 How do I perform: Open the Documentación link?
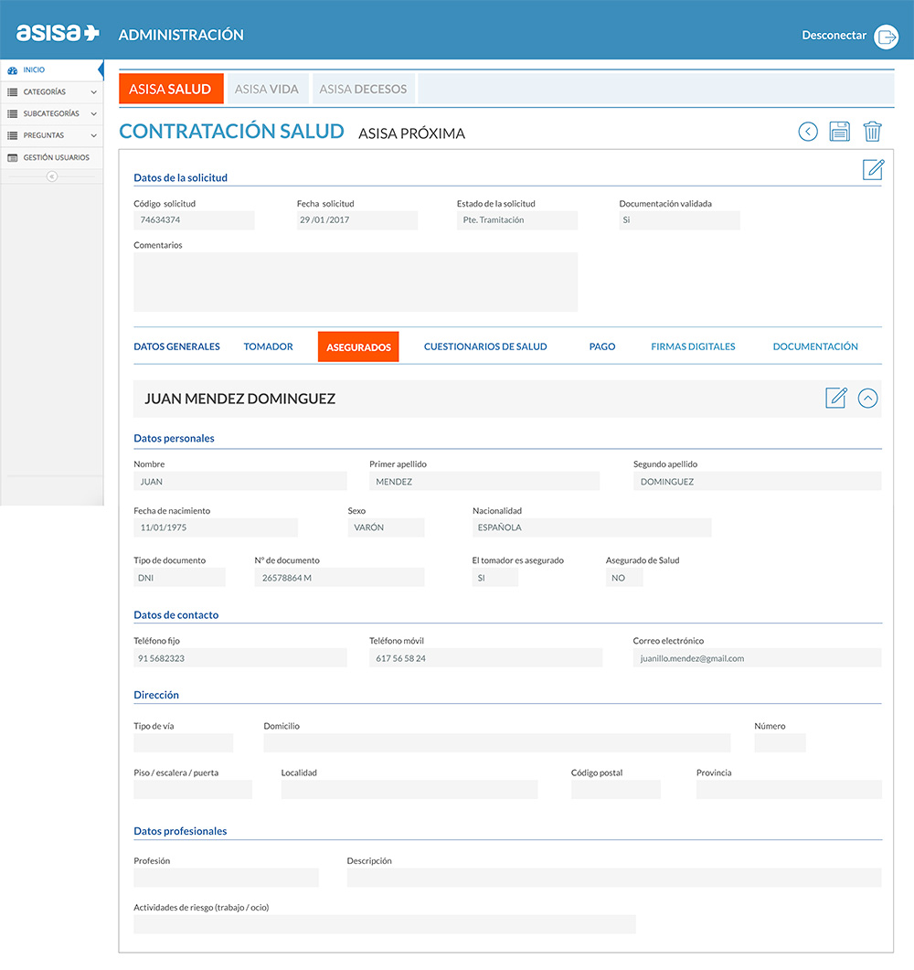click(815, 347)
